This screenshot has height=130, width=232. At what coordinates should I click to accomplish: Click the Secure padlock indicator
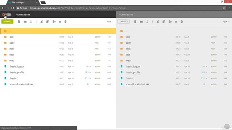coord(22,8)
